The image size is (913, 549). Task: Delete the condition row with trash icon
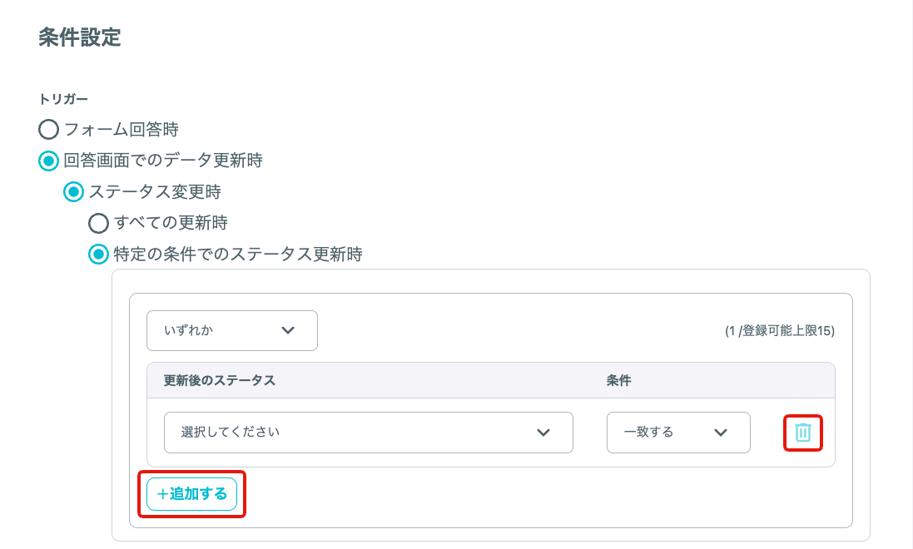803,433
